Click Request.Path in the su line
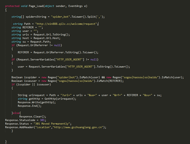190x144 pixels. (x=40, y=42)
